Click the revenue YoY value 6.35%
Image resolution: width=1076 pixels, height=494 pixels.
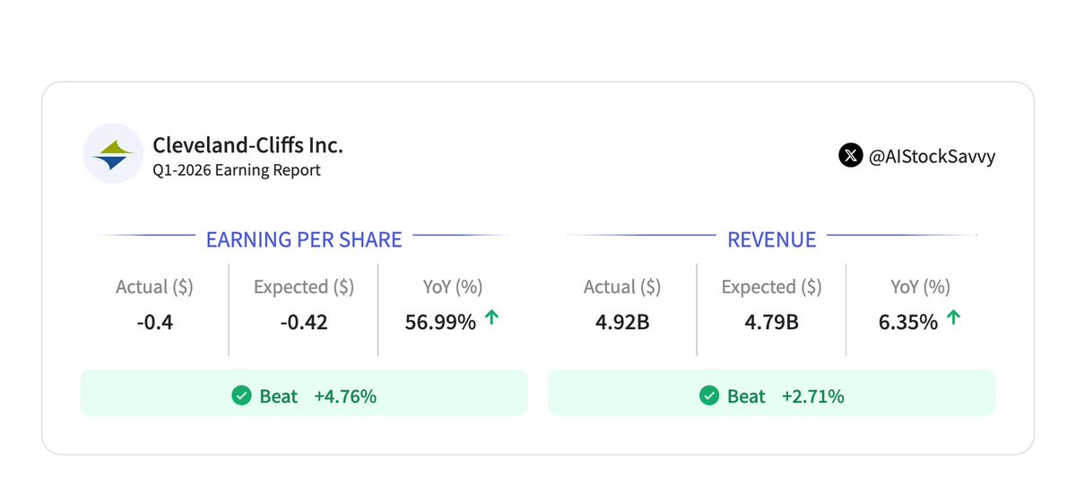pos(908,322)
